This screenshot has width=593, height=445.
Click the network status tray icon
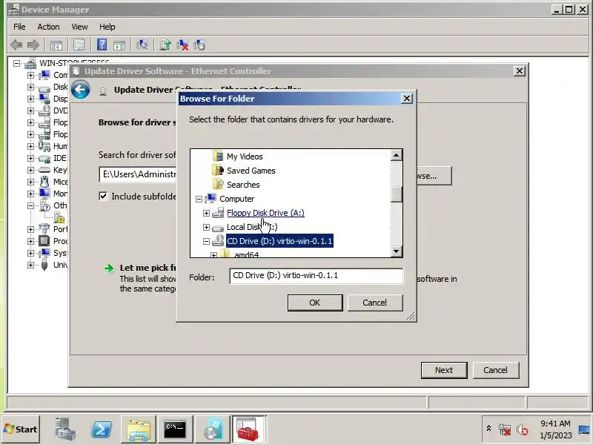click(x=505, y=429)
